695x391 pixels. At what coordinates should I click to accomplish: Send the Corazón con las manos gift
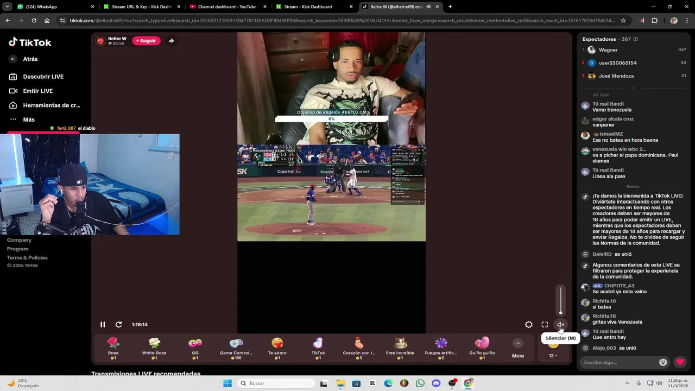pyautogui.click(x=359, y=348)
